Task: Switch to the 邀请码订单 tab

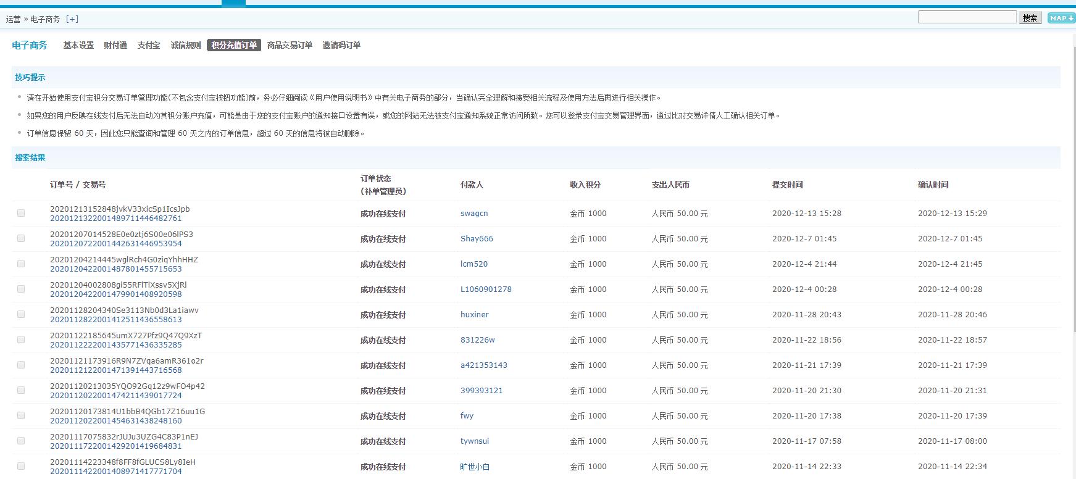Action: tap(341, 45)
